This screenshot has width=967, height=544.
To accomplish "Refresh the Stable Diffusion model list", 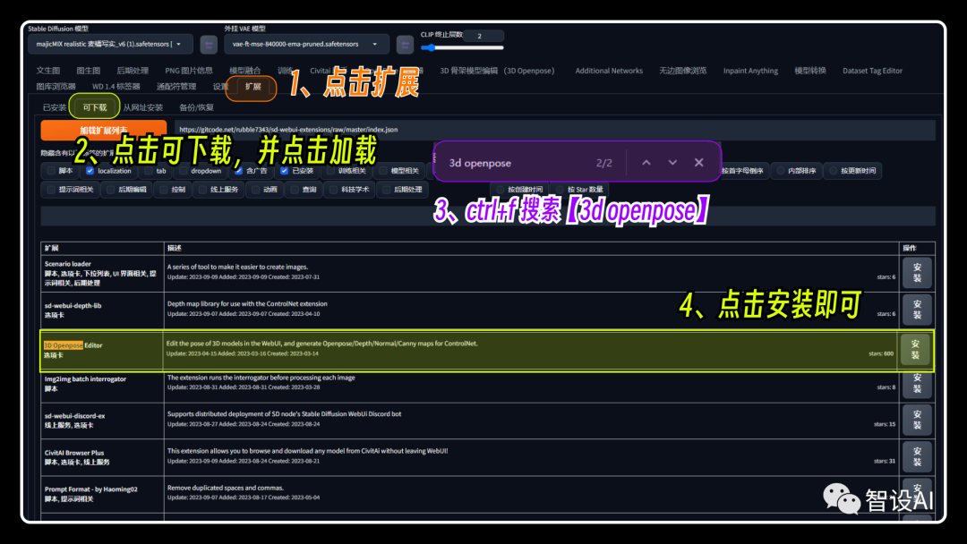I will point(209,45).
